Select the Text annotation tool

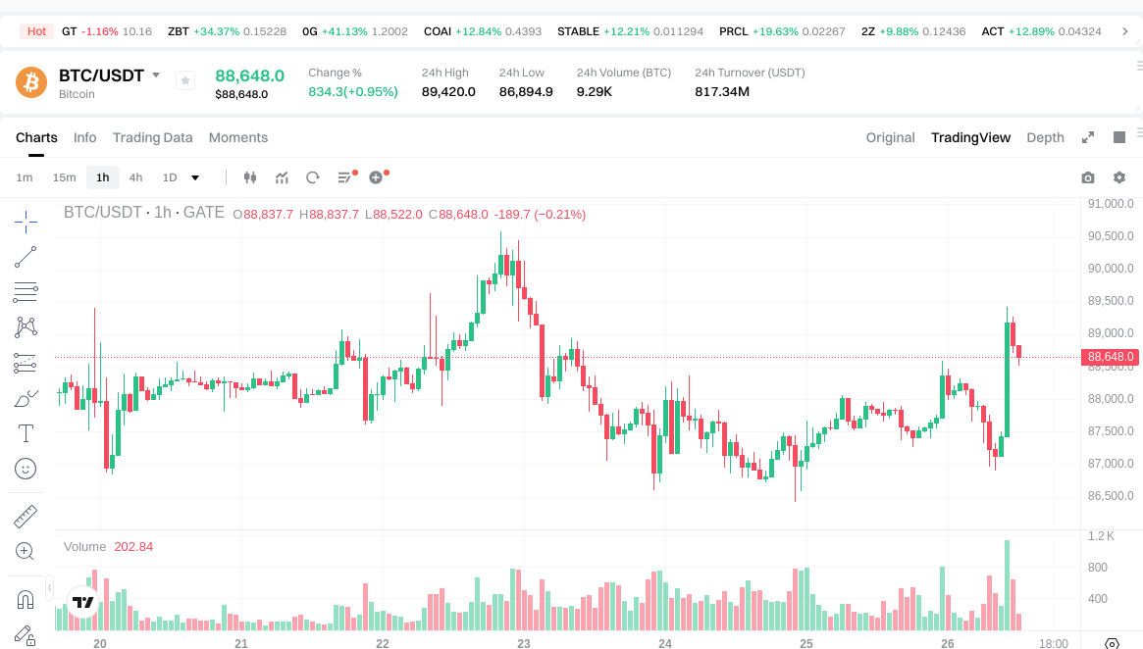[x=25, y=432]
